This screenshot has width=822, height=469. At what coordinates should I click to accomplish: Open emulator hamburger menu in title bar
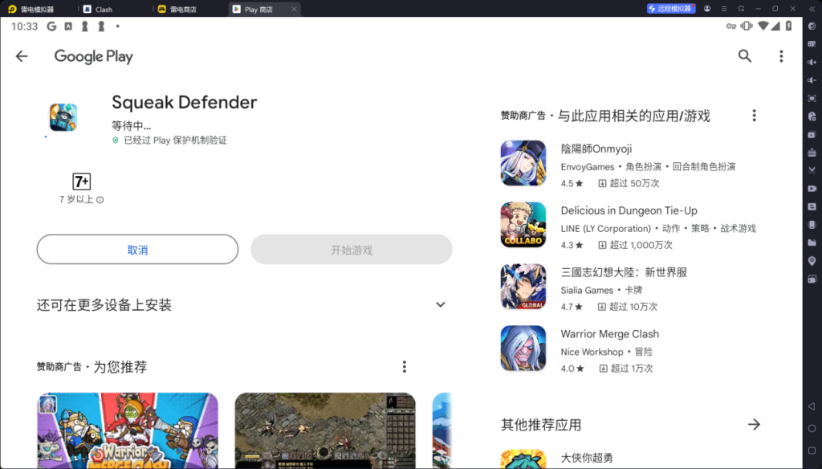pyautogui.click(x=724, y=9)
